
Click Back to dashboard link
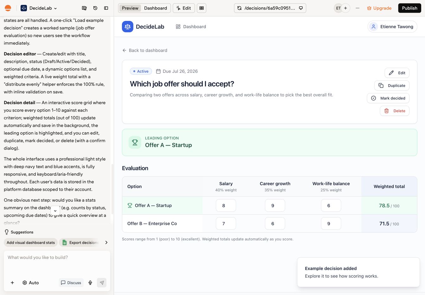tap(145, 50)
